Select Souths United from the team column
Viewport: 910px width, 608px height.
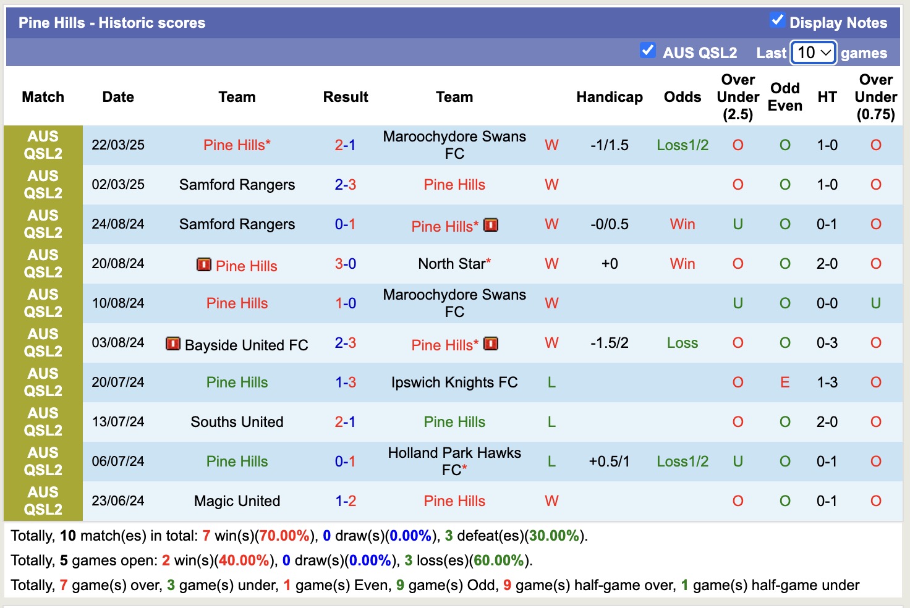(x=237, y=421)
